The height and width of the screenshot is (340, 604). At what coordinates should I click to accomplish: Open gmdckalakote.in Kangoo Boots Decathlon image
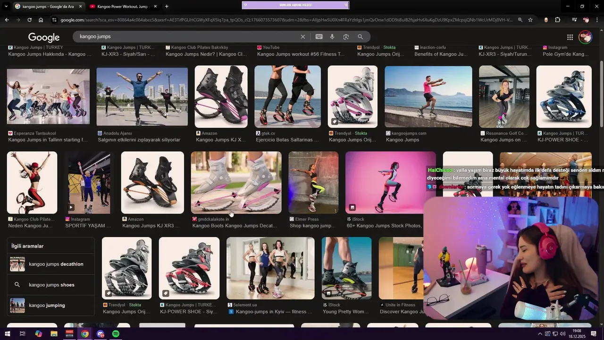click(x=236, y=182)
